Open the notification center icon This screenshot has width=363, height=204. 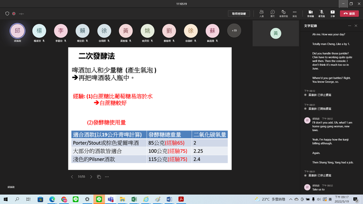[x=356, y=199]
